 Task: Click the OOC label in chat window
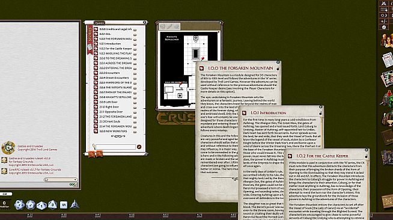pos(73,185)
